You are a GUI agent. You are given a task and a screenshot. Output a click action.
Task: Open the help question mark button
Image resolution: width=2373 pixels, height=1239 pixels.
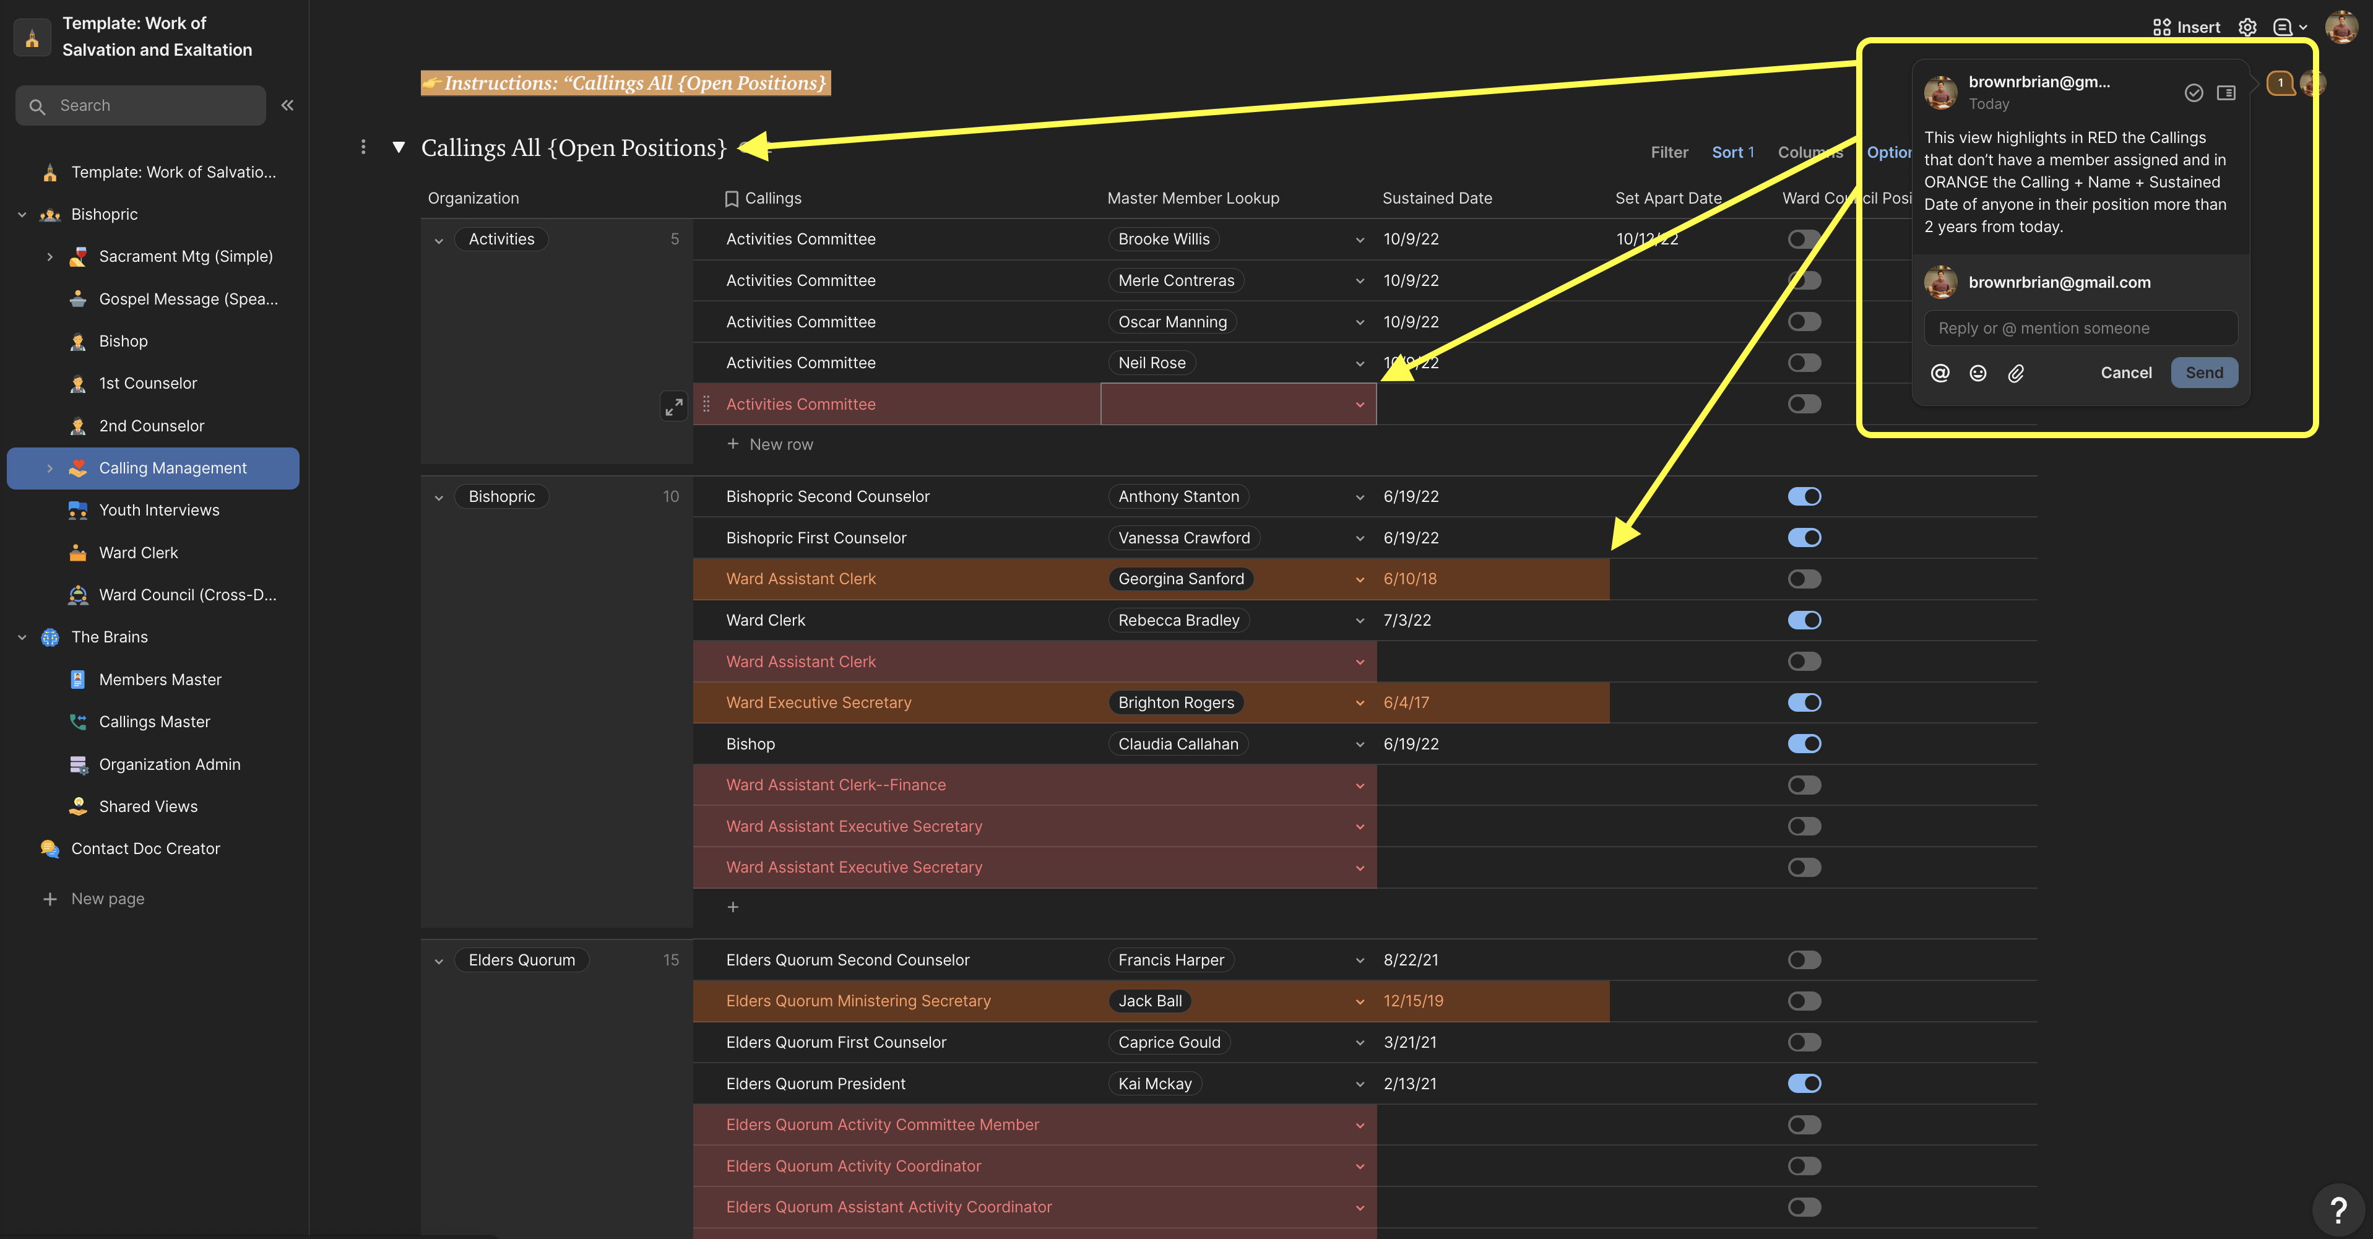2338,1209
